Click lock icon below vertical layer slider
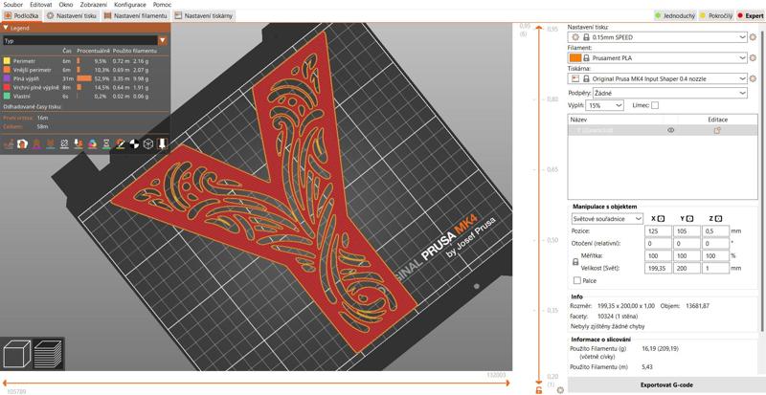 point(538,390)
